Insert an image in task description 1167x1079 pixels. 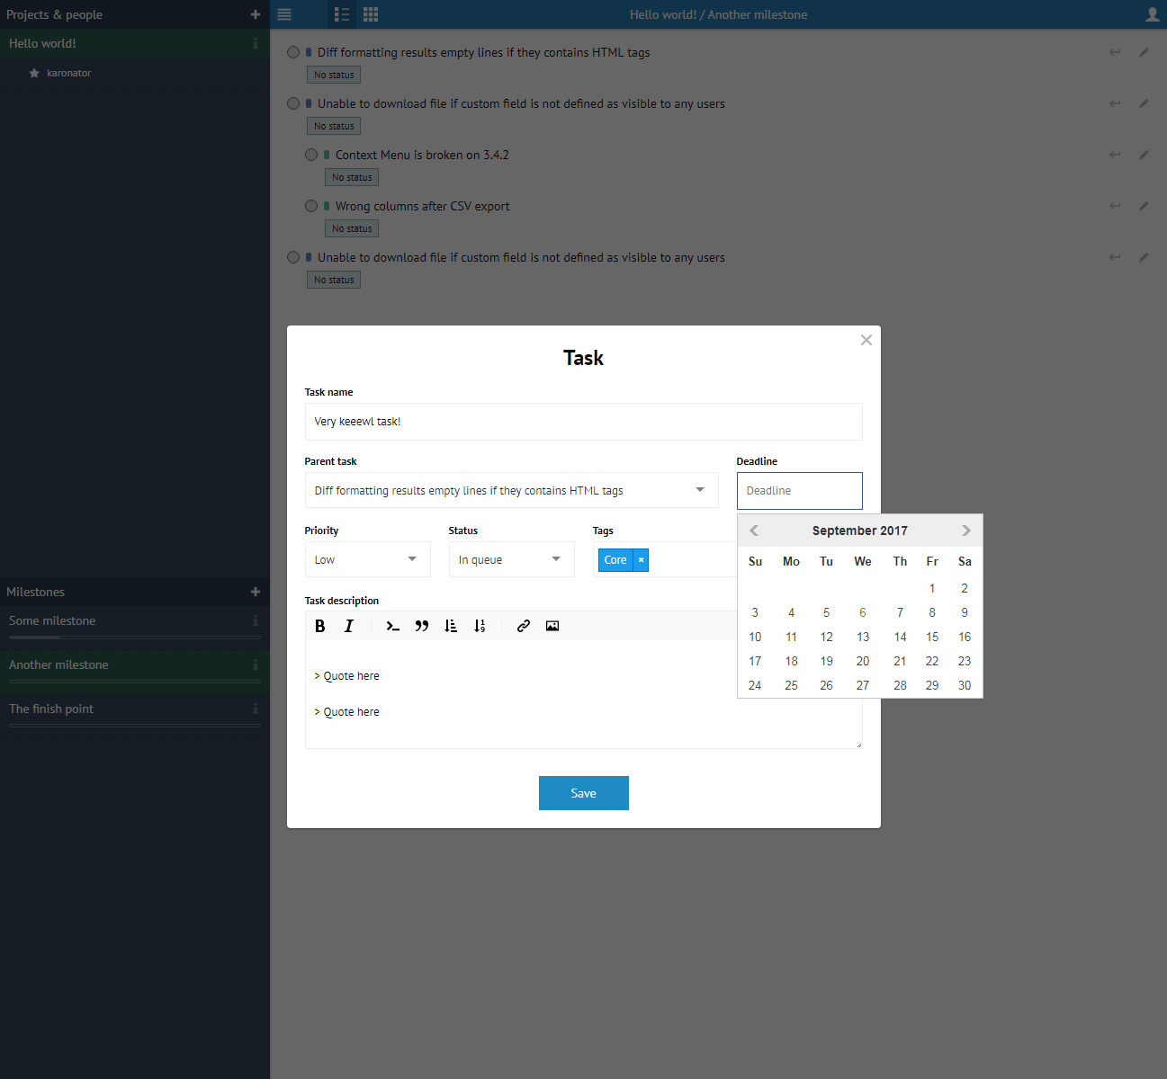point(552,626)
